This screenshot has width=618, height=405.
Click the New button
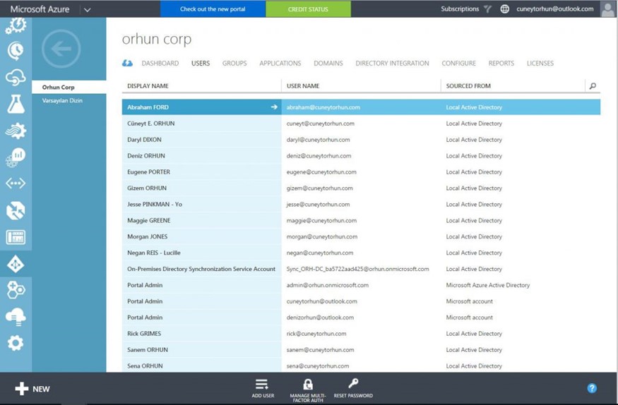[x=32, y=389]
